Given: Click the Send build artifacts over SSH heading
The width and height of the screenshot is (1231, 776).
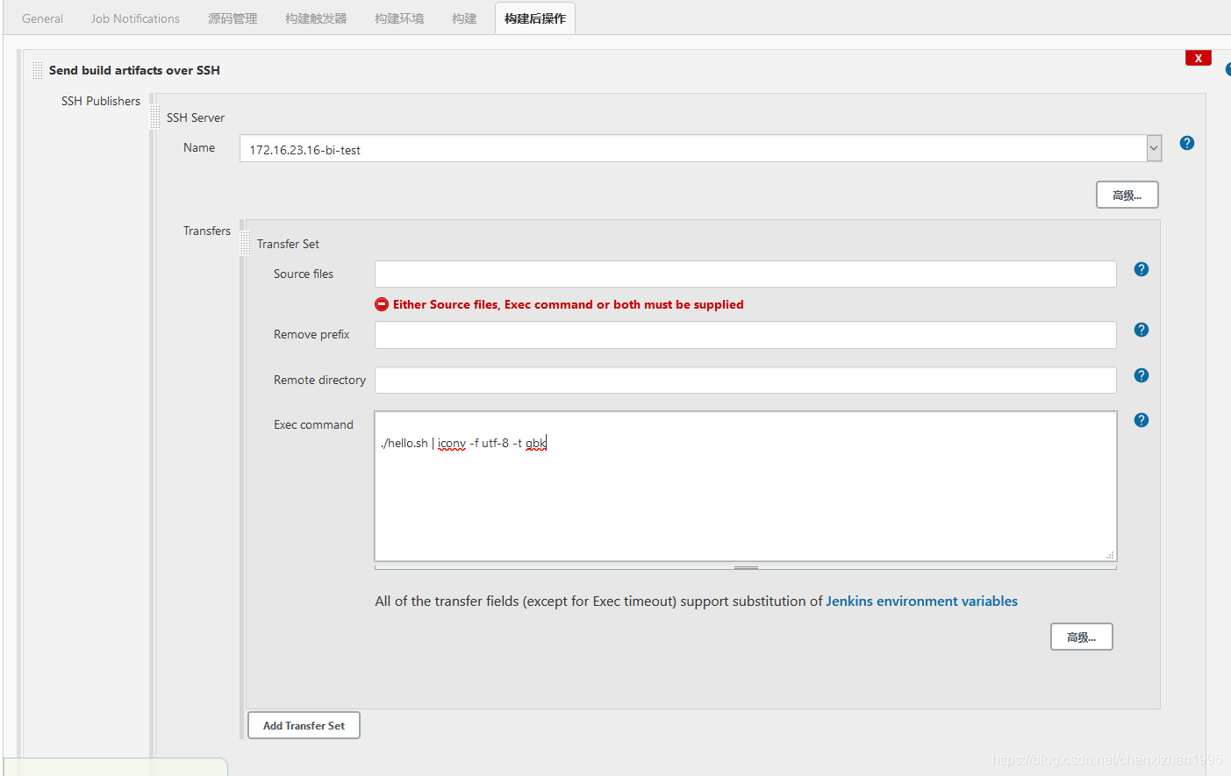Looking at the screenshot, I should pyautogui.click(x=134, y=70).
